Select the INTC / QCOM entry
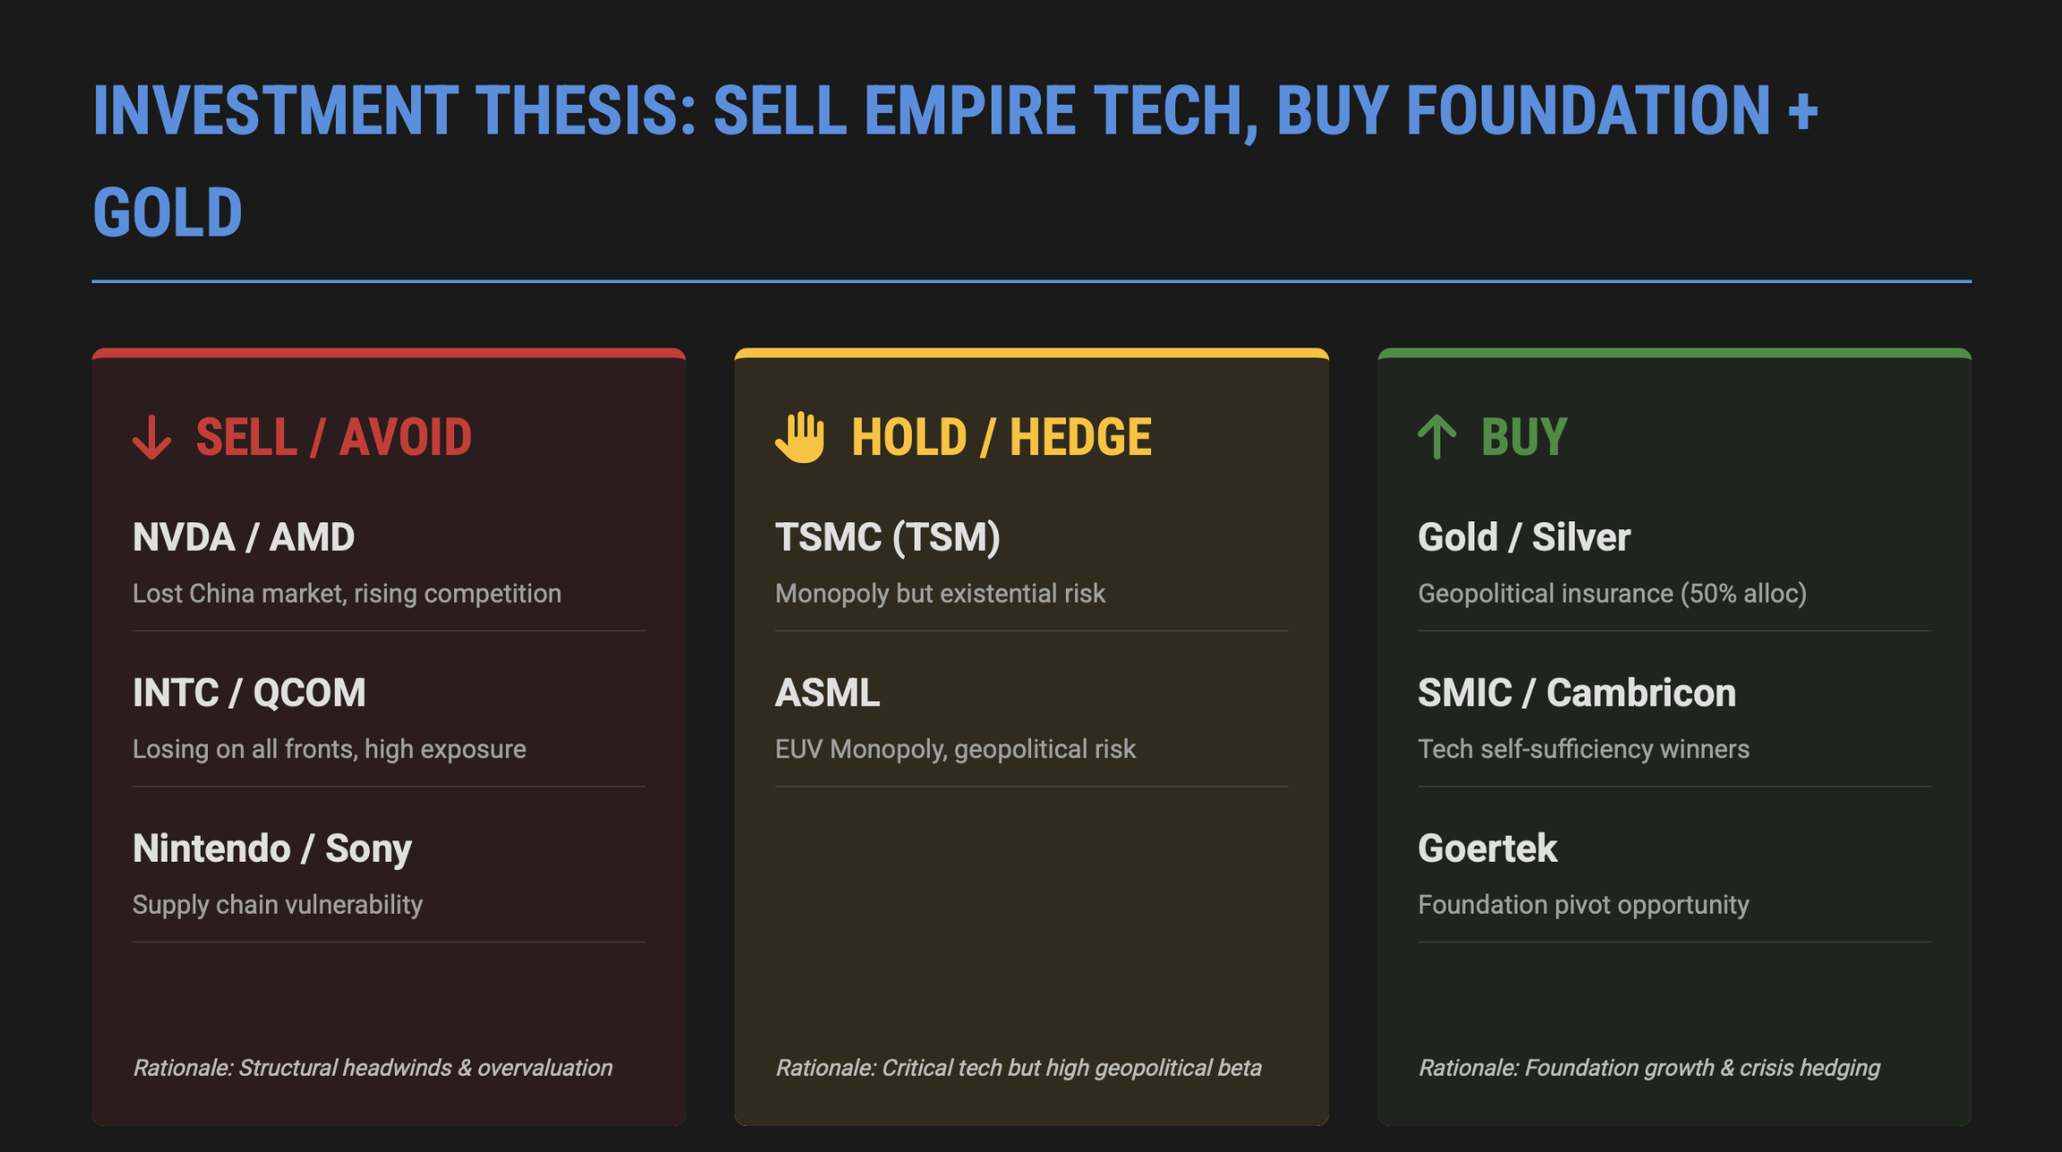2062x1152 pixels. click(249, 692)
